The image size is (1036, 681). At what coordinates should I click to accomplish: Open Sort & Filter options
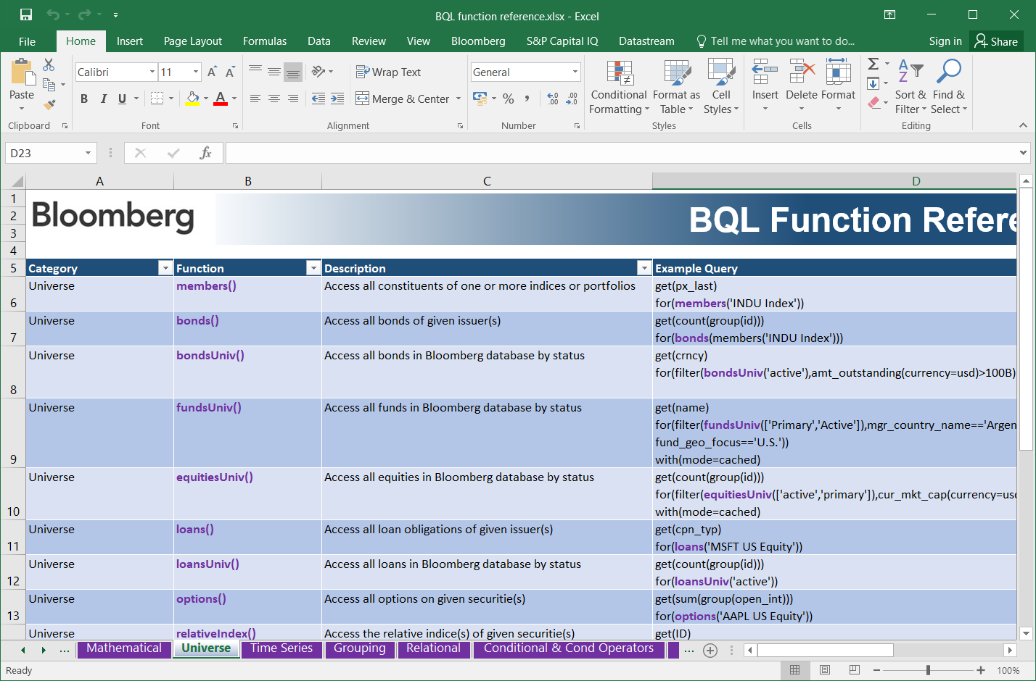911,87
